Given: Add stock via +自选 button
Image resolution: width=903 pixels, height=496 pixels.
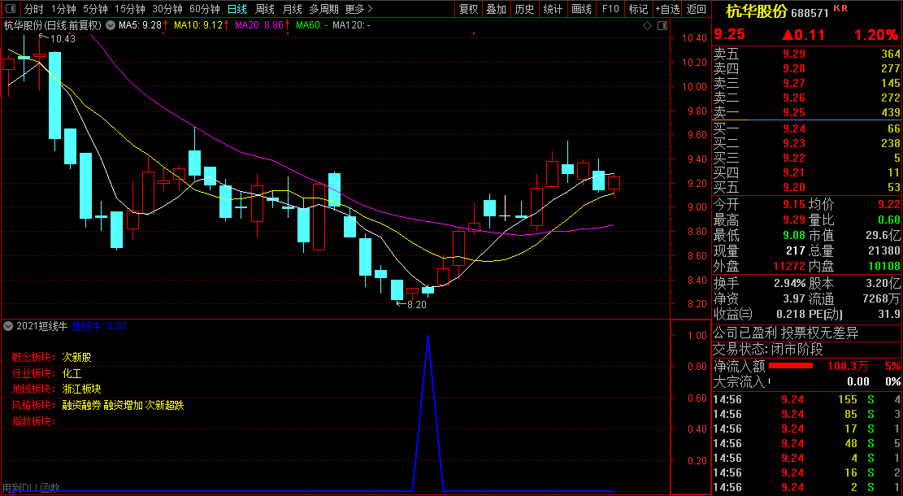Looking at the screenshot, I should (667, 9).
